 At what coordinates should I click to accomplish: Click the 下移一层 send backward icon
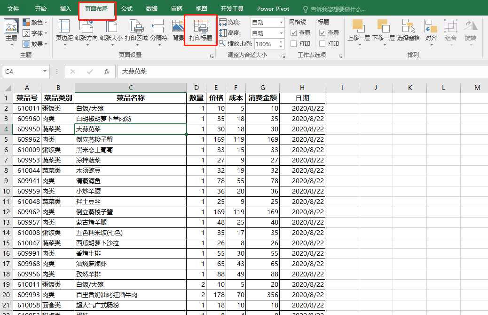(x=384, y=26)
